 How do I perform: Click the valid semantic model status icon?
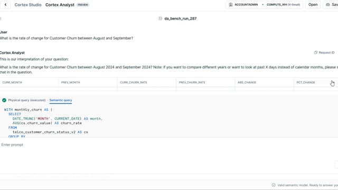[x=274, y=185]
